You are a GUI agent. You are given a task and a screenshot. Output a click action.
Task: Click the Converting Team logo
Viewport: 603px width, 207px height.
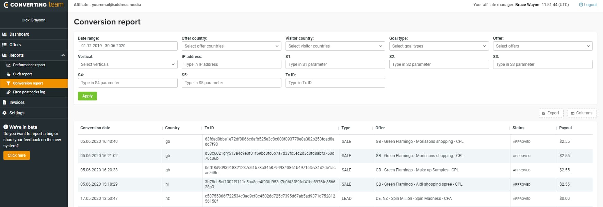33,5
